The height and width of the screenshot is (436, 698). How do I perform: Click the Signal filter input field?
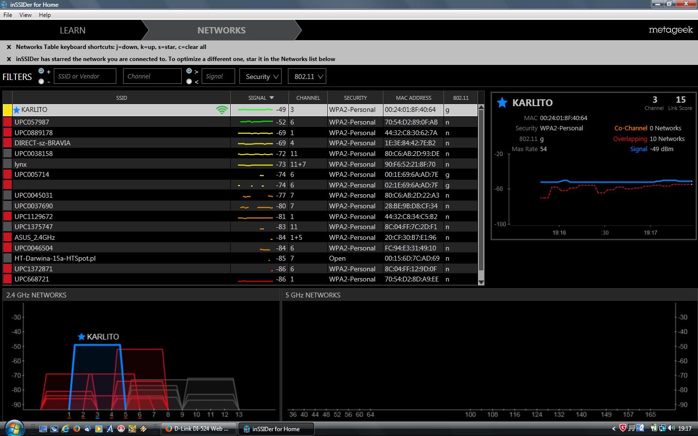218,76
